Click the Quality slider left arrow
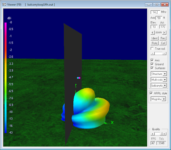 pos(153,134)
